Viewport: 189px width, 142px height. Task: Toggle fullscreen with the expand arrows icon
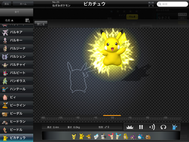(x=151, y=4)
